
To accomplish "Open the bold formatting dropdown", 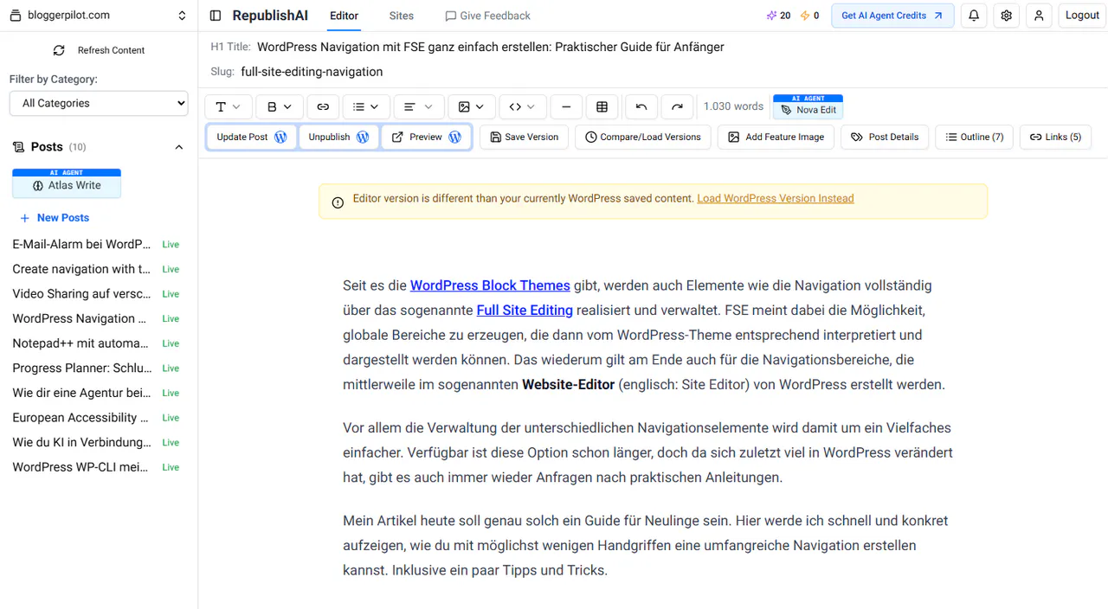I will coord(280,106).
